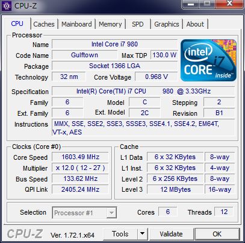Close the CPU-Z window
This screenshot has height=243, width=245.
(229, 4)
